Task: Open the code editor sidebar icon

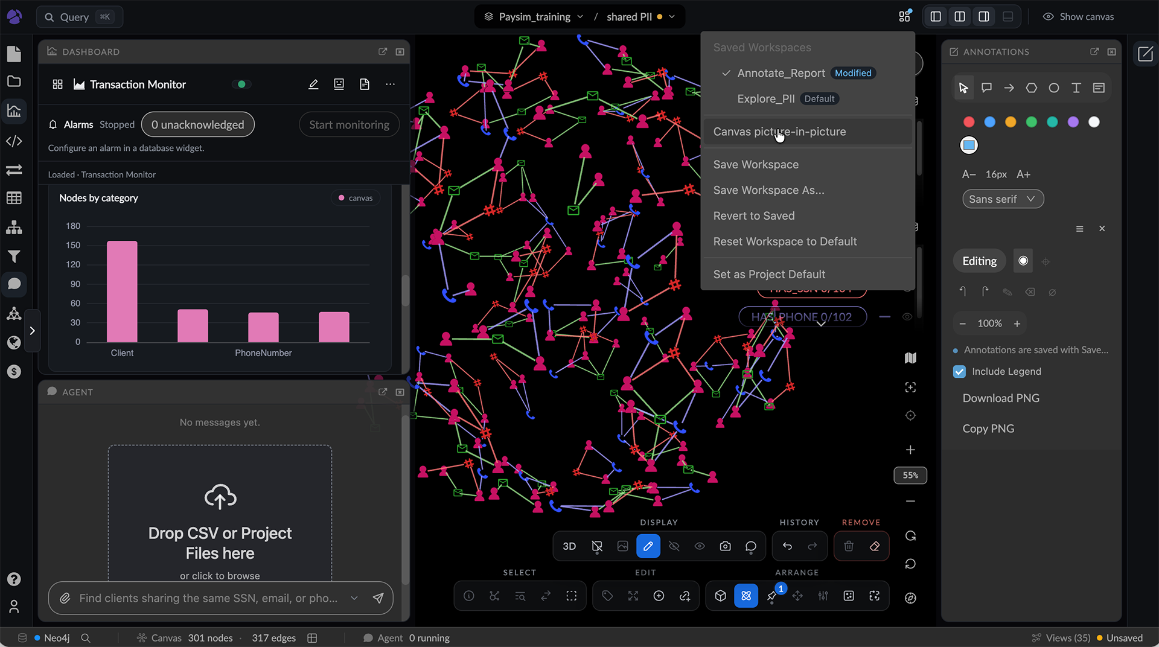Action: (x=14, y=141)
